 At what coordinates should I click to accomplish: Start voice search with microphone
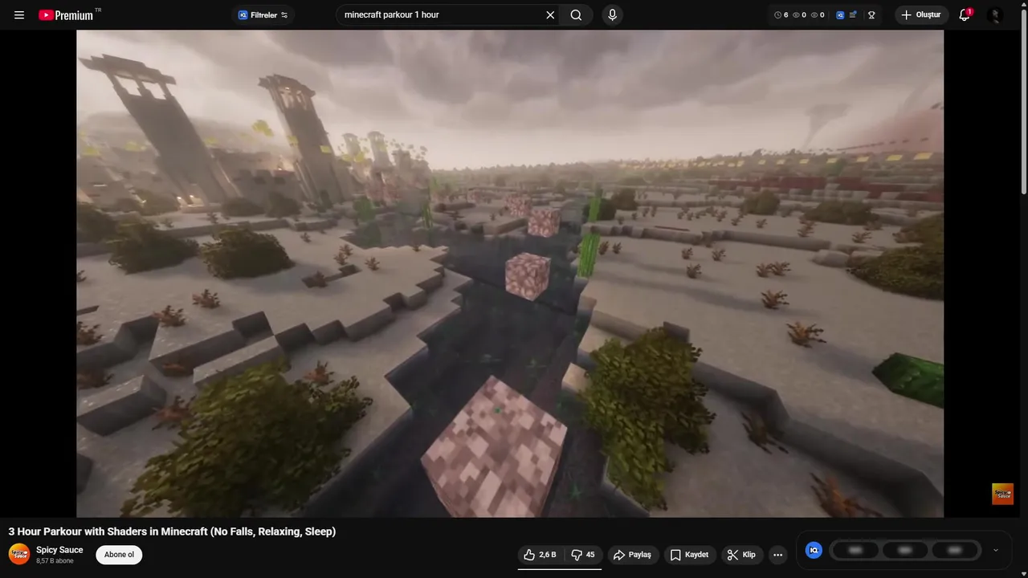click(613, 15)
